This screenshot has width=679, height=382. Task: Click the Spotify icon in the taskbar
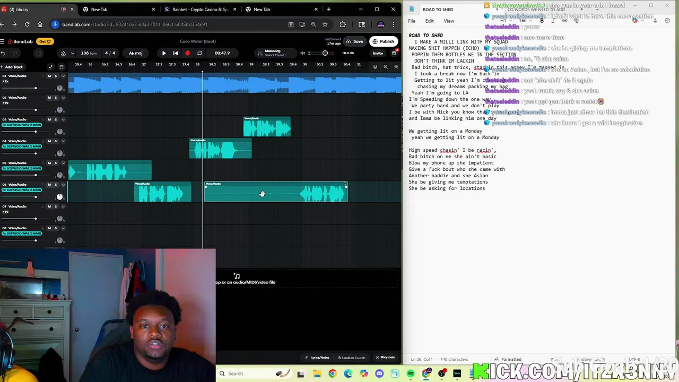[x=411, y=374]
